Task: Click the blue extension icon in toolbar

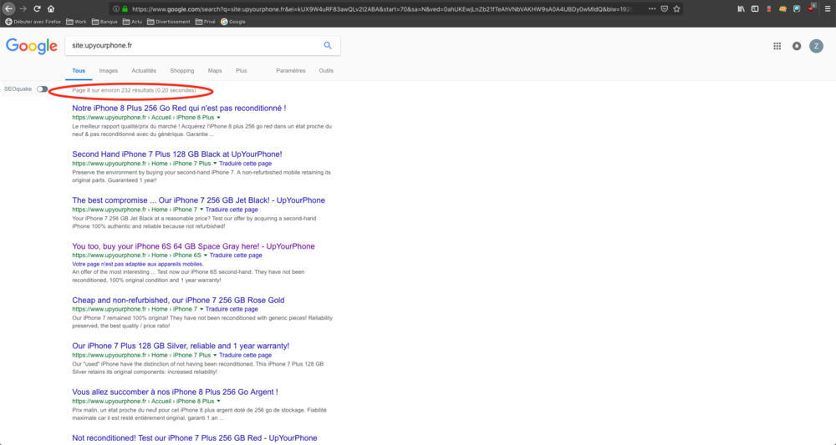Action: 797,9
